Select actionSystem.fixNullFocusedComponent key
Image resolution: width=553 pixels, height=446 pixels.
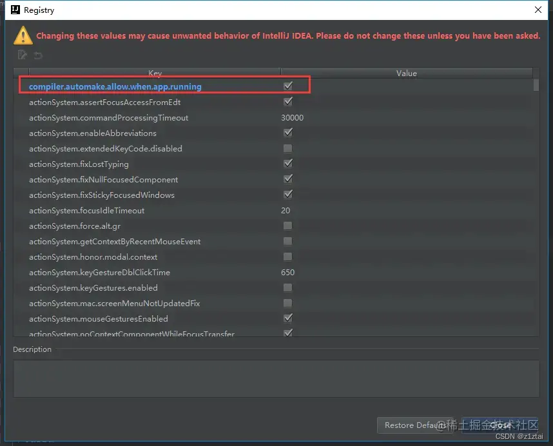point(103,180)
